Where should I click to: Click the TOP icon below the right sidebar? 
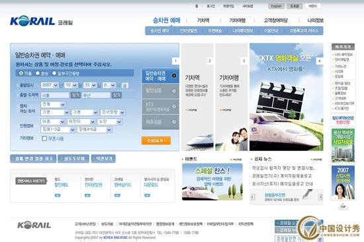[x=343, y=206]
